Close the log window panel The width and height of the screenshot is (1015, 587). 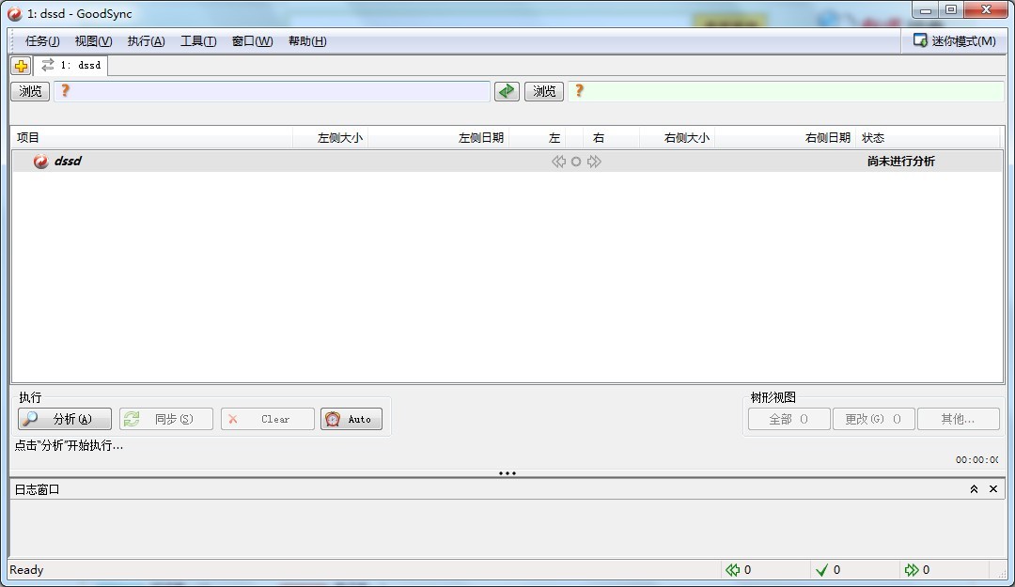pos(993,489)
